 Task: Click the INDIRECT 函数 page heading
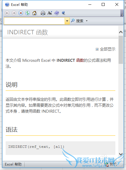point(28,32)
